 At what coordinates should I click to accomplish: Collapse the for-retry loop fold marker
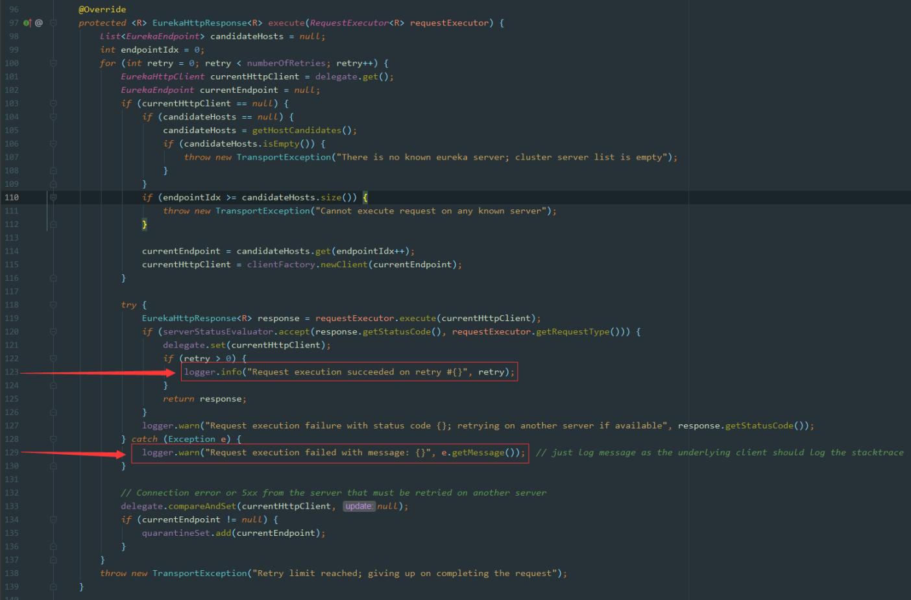point(53,63)
